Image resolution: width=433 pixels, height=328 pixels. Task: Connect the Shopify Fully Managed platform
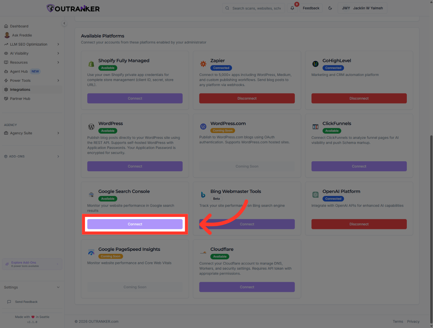135,98
